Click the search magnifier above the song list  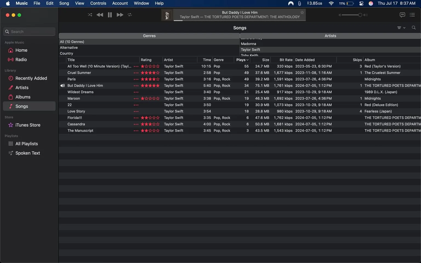tap(414, 27)
